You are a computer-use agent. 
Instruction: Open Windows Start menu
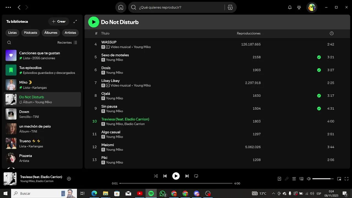[5, 193]
